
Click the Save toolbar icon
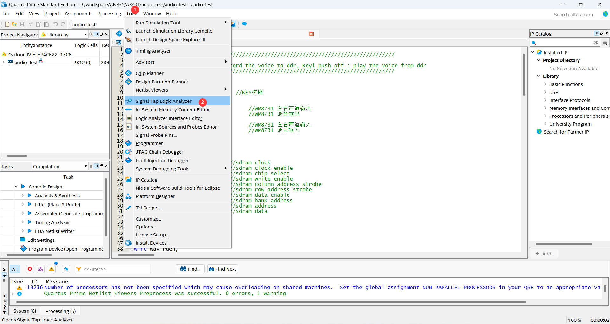click(x=22, y=24)
